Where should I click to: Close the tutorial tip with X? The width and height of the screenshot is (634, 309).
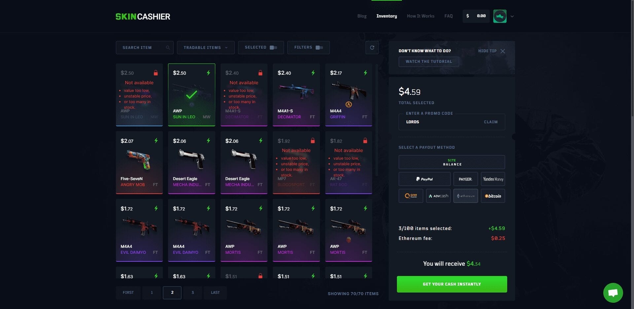point(503,51)
